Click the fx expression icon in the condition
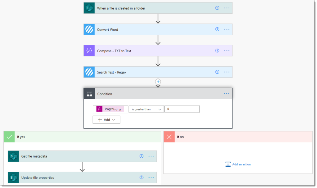 pyautogui.click(x=99, y=109)
